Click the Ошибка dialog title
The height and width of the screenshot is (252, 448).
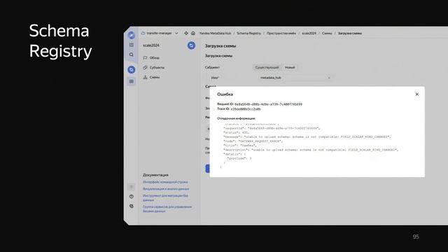tap(225, 94)
